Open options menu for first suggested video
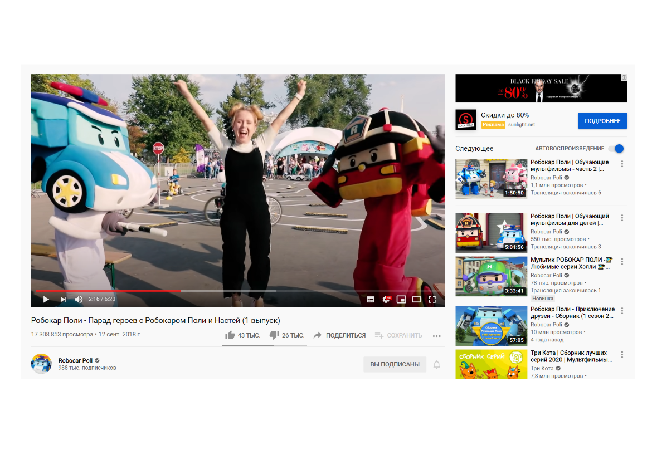Image resolution: width=652 pixels, height=450 pixels. [x=622, y=164]
